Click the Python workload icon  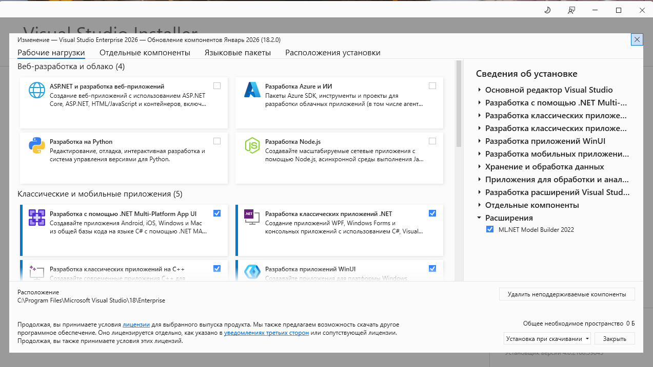click(x=37, y=145)
